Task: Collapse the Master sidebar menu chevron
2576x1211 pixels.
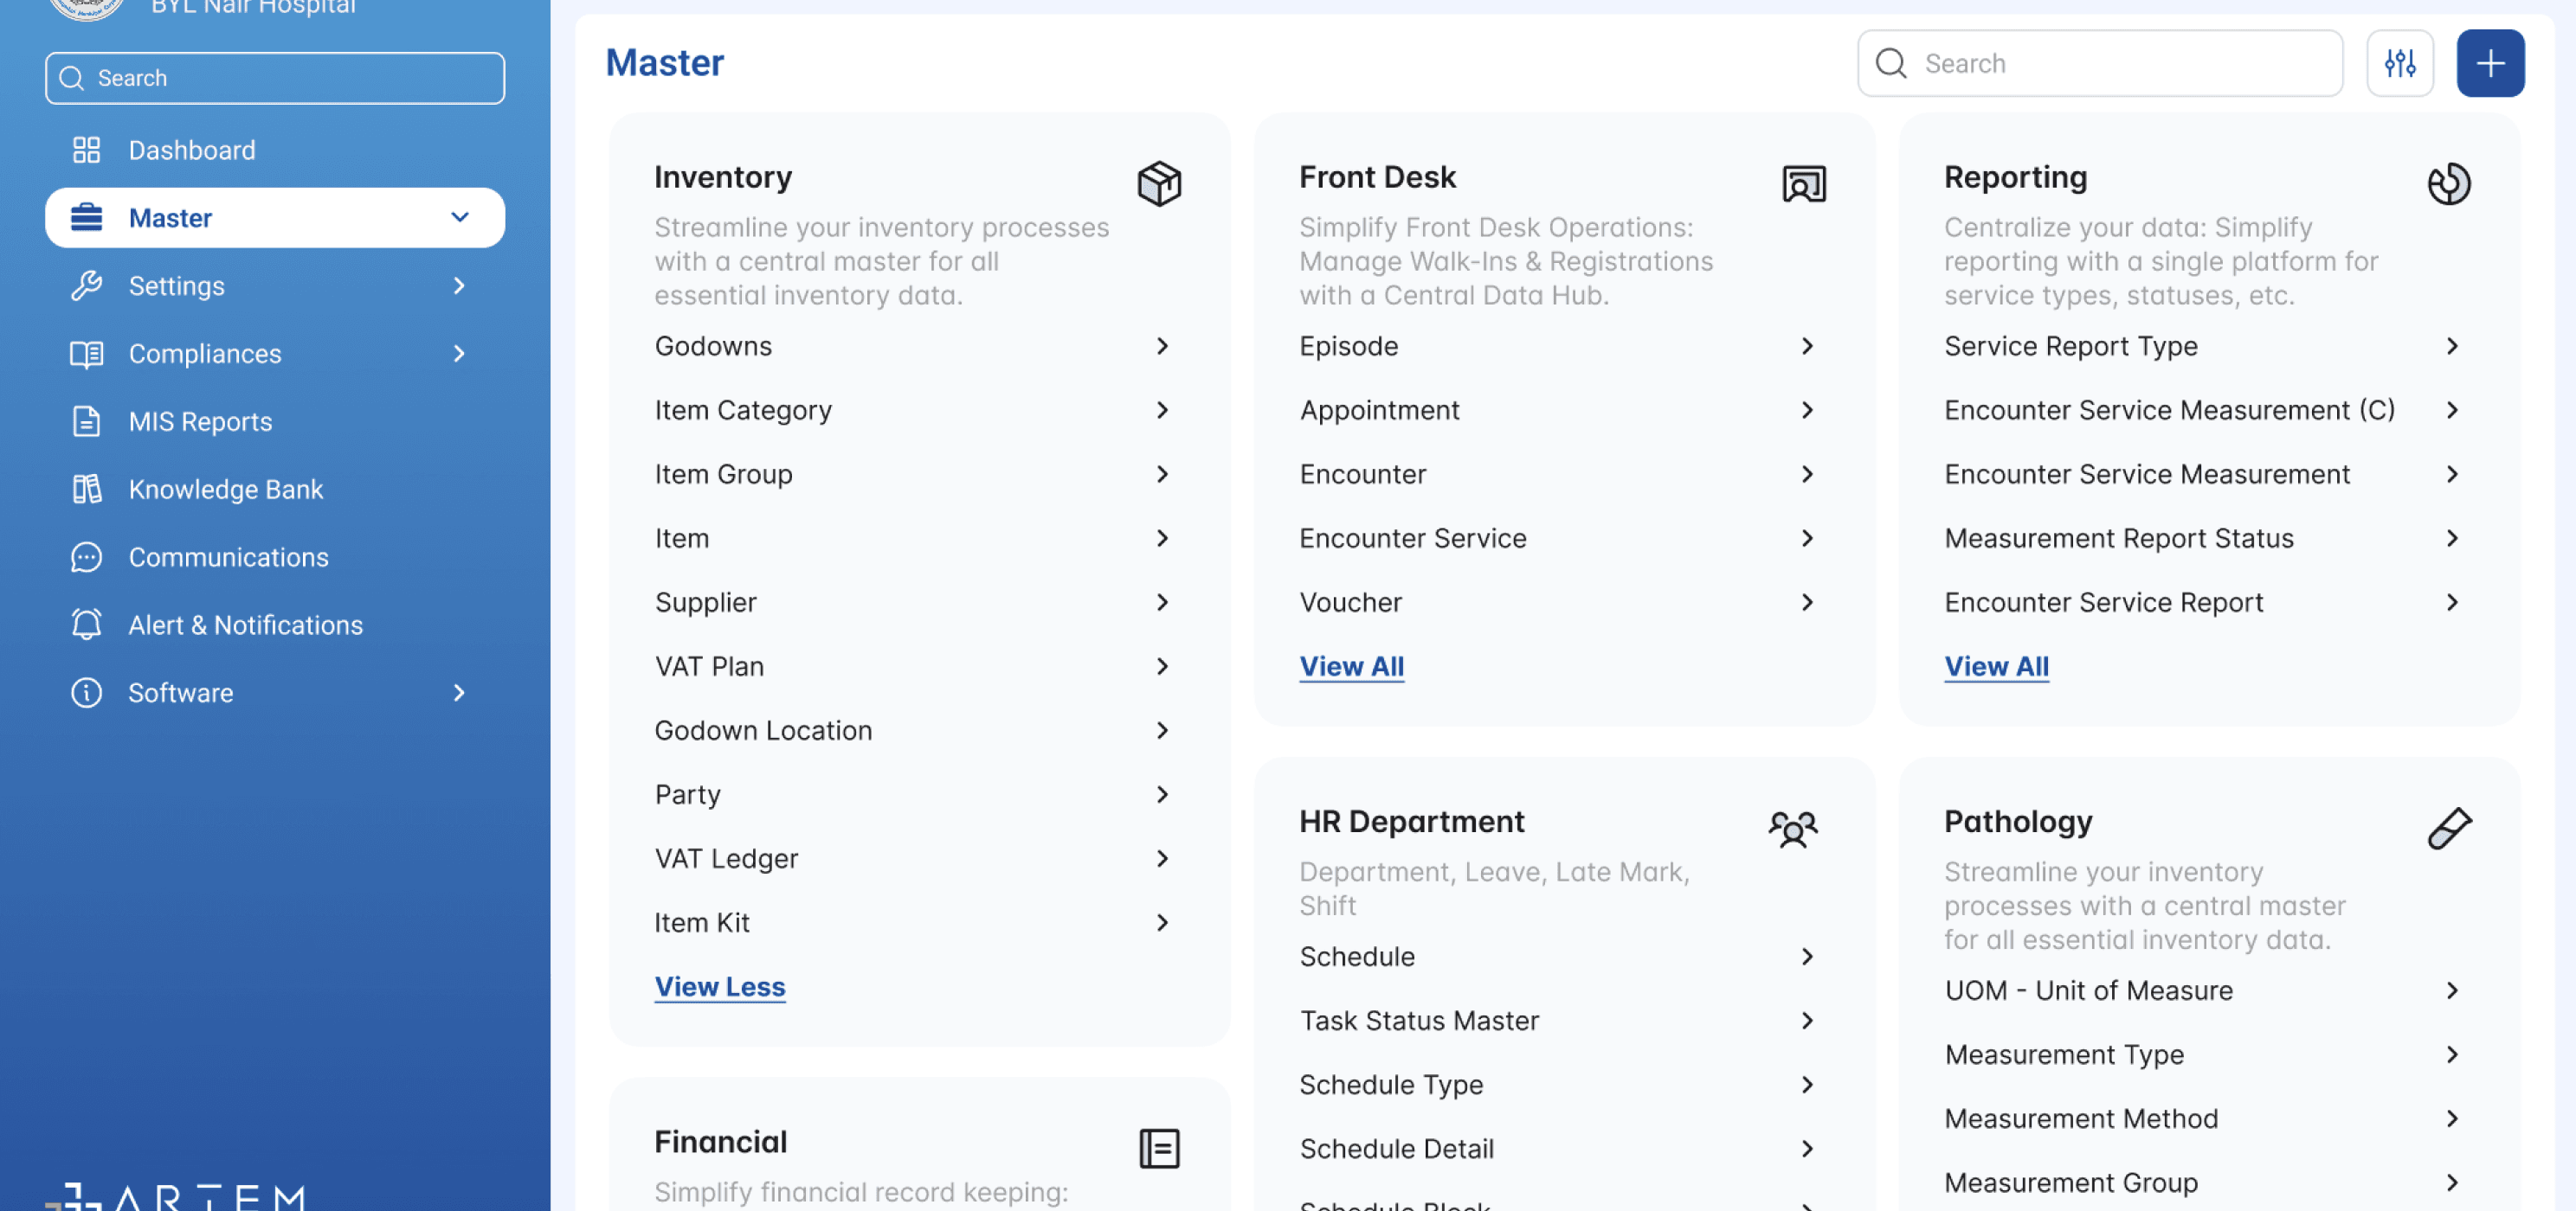Action: (459, 217)
